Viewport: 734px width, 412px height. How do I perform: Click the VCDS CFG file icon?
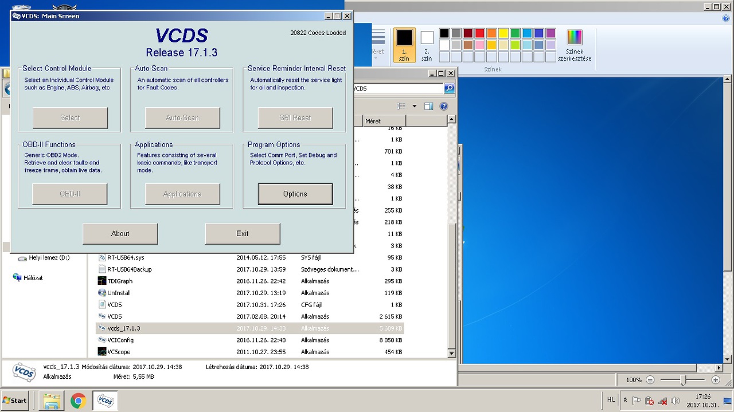102,305
